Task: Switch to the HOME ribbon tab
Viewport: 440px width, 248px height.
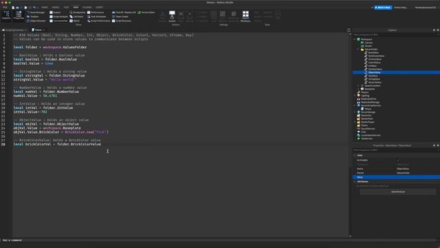Action: click(45, 8)
